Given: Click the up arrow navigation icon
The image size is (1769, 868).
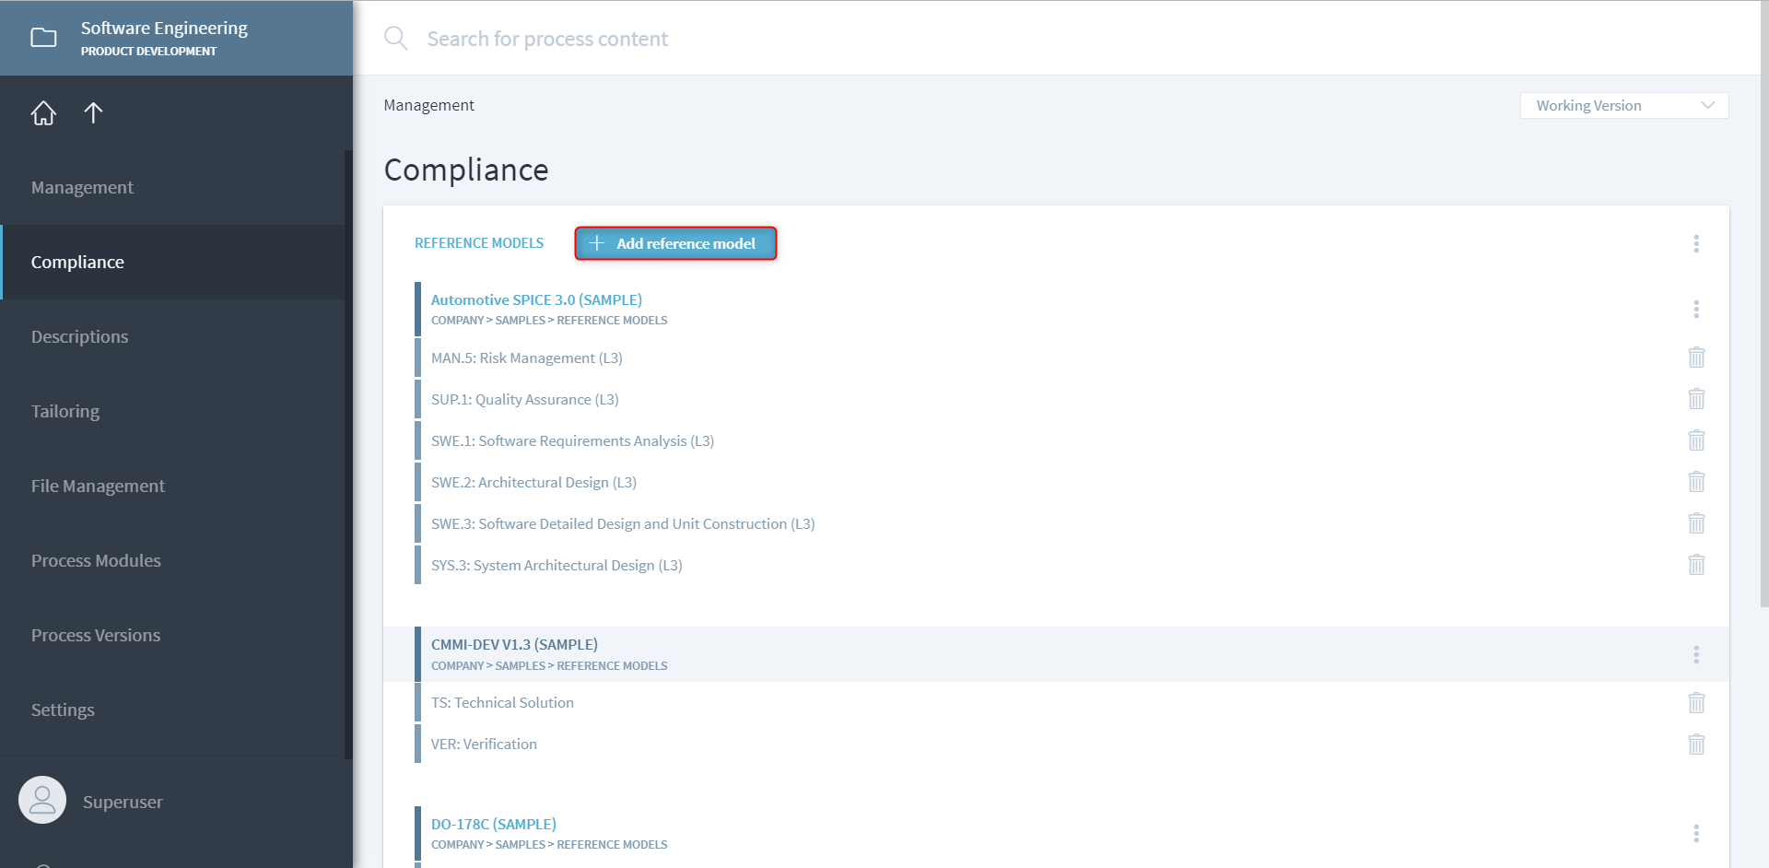Looking at the screenshot, I should (x=93, y=113).
